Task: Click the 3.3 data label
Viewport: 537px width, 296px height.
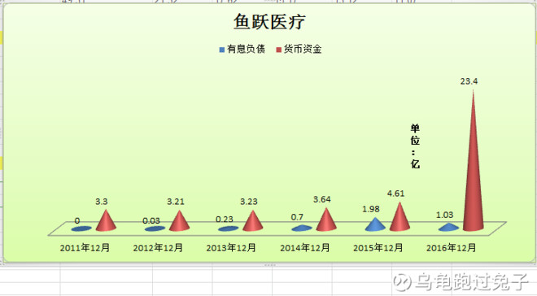Action: tap(102, 202)
